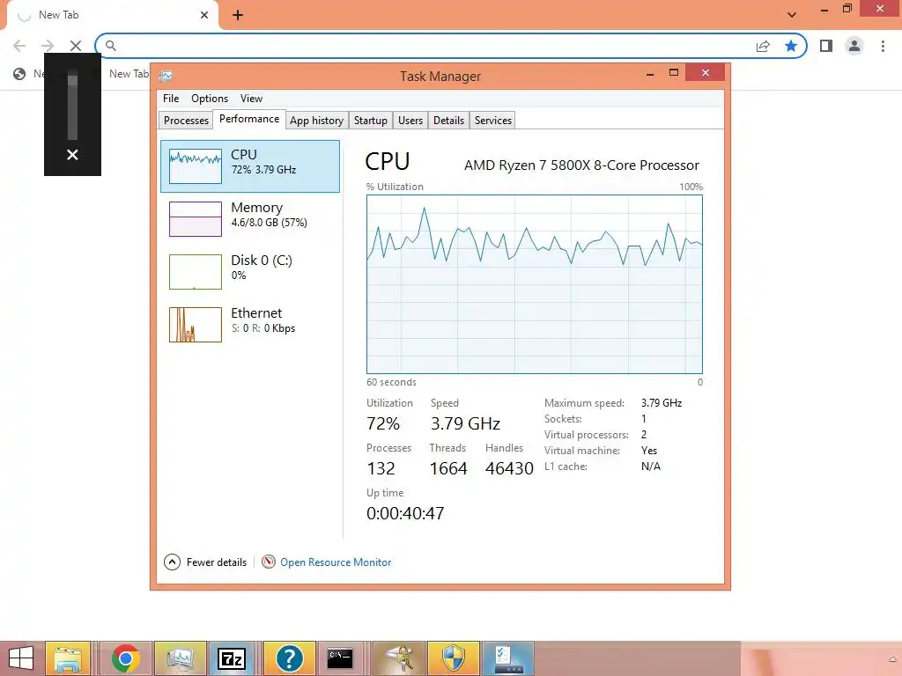Click the Task Manager taskbar icon
902x676 pixels.
[x=180, y=658]
